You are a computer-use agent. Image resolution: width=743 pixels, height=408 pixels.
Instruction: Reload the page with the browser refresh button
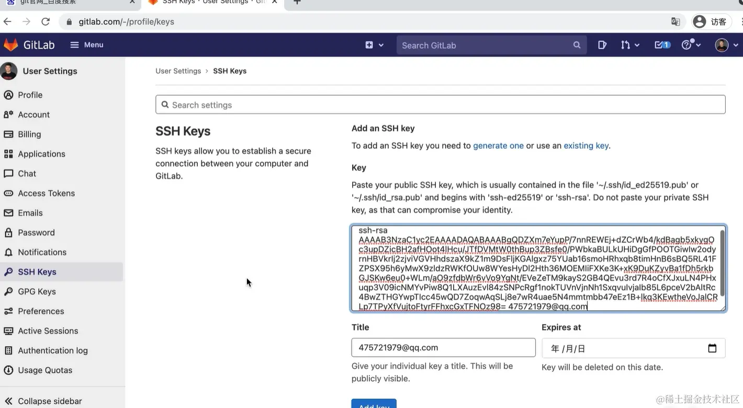46,21
